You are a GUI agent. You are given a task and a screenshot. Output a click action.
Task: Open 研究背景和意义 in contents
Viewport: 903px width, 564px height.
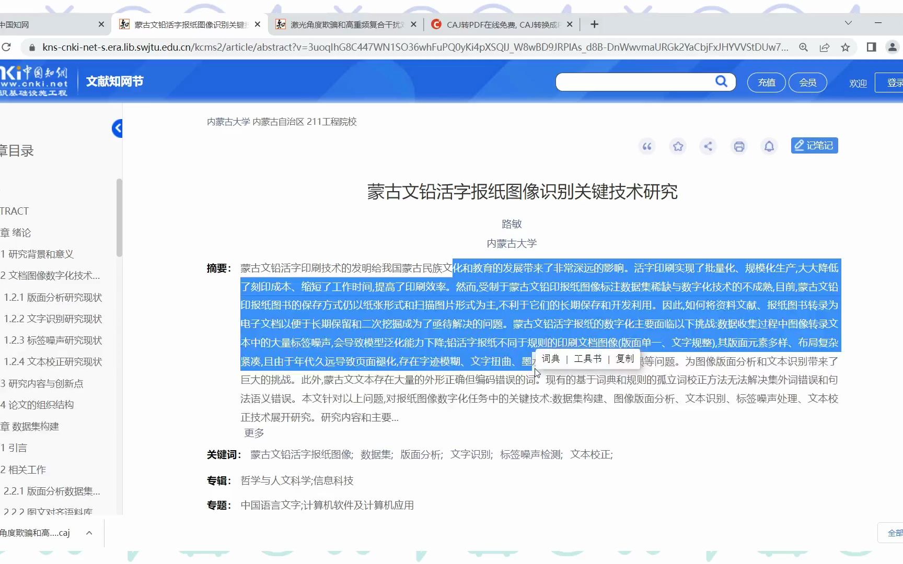(37, 254)
